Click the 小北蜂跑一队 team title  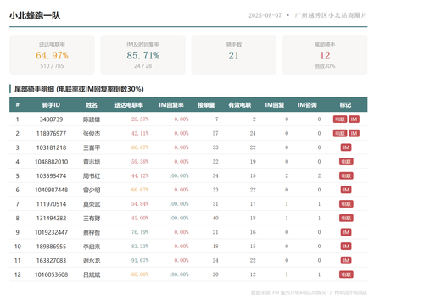click(35, 15)
